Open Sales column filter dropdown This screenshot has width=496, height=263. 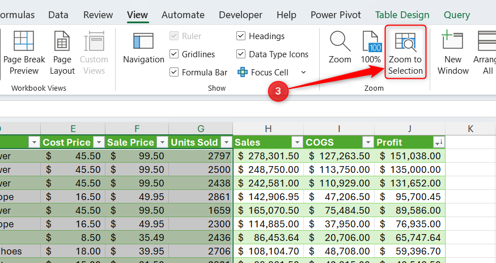coord(297,142)
